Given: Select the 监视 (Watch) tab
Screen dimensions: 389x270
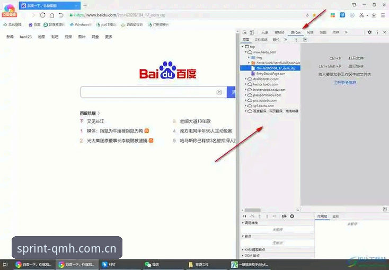Looking at the screenshot, I should pos(335,216).
